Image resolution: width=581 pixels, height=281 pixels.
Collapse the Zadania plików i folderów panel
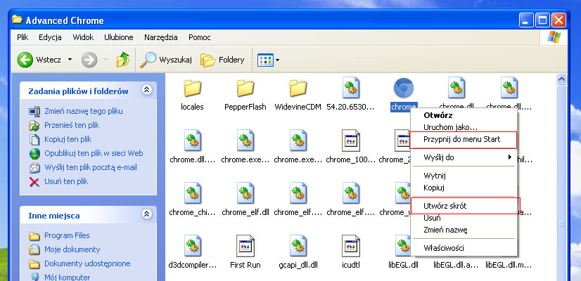[147, 90]
